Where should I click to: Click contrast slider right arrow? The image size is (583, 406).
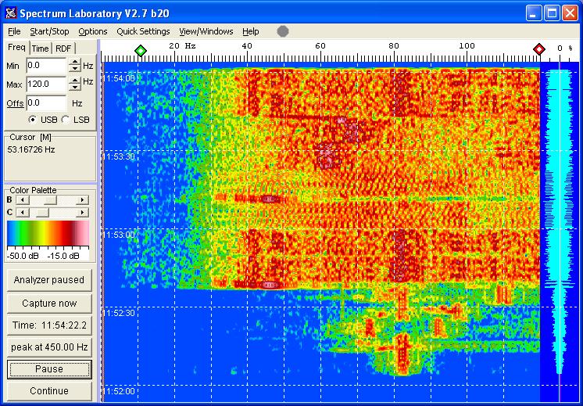point(82,212)
